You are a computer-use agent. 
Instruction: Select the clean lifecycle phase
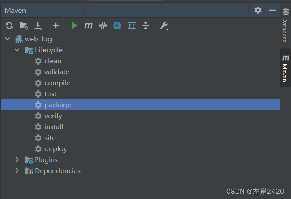pyautogui.click(x=140, y=61)
